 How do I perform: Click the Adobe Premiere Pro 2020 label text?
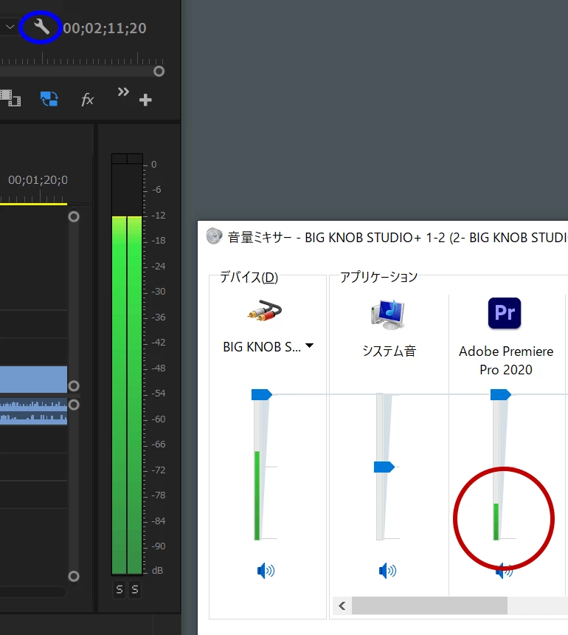pos(506,360)
